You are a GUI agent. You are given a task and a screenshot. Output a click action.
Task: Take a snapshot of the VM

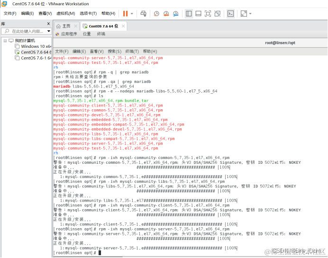(x=156, y=14)
